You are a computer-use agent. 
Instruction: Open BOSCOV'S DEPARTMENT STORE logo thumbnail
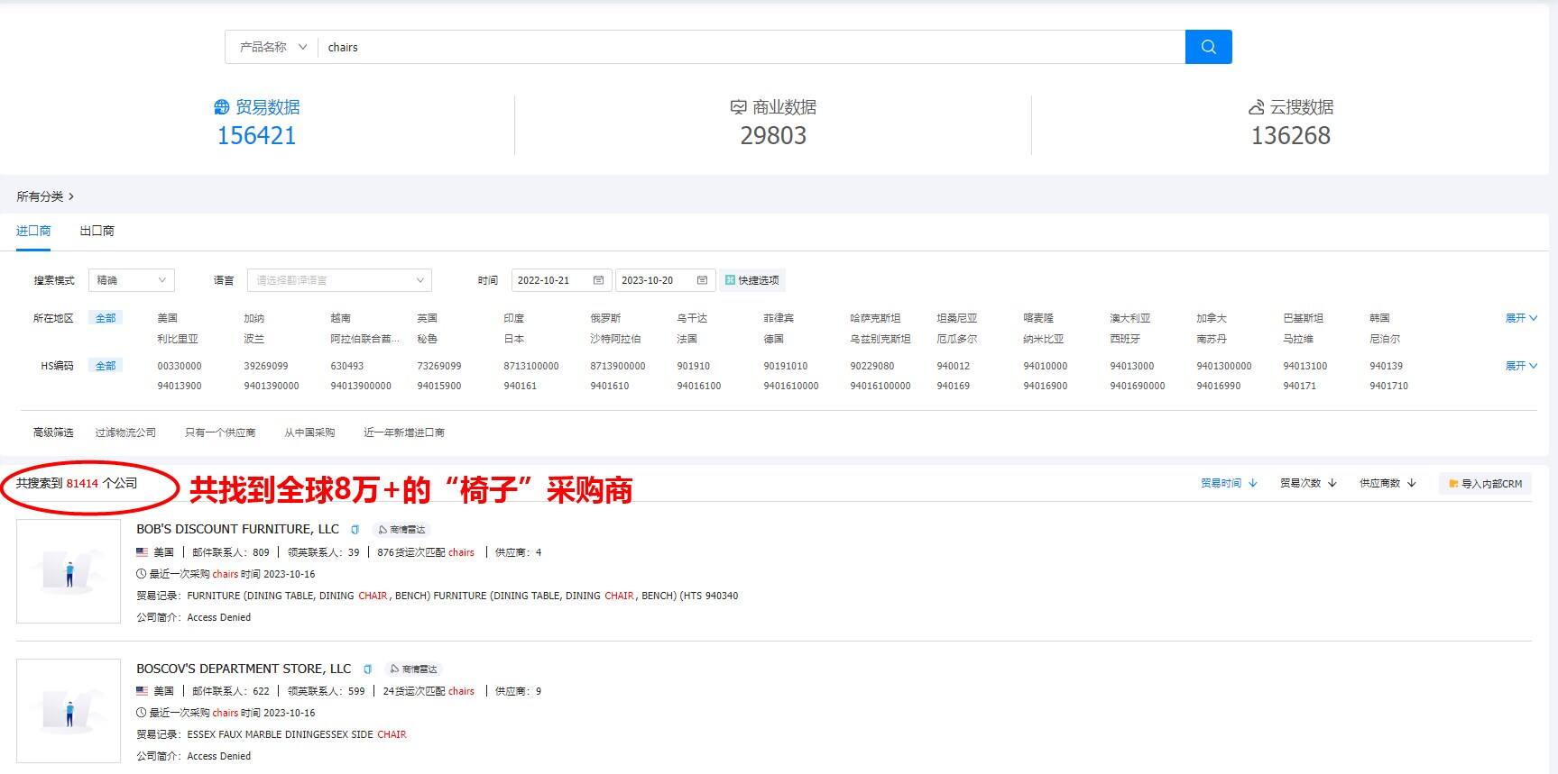click(69, 711)
